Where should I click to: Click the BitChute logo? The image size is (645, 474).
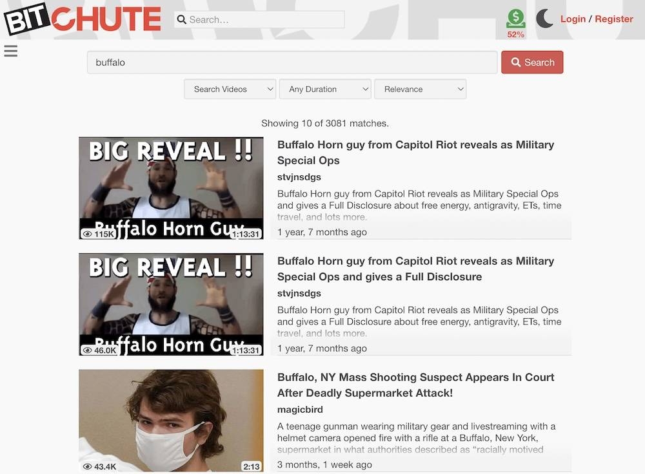[81, 19]
